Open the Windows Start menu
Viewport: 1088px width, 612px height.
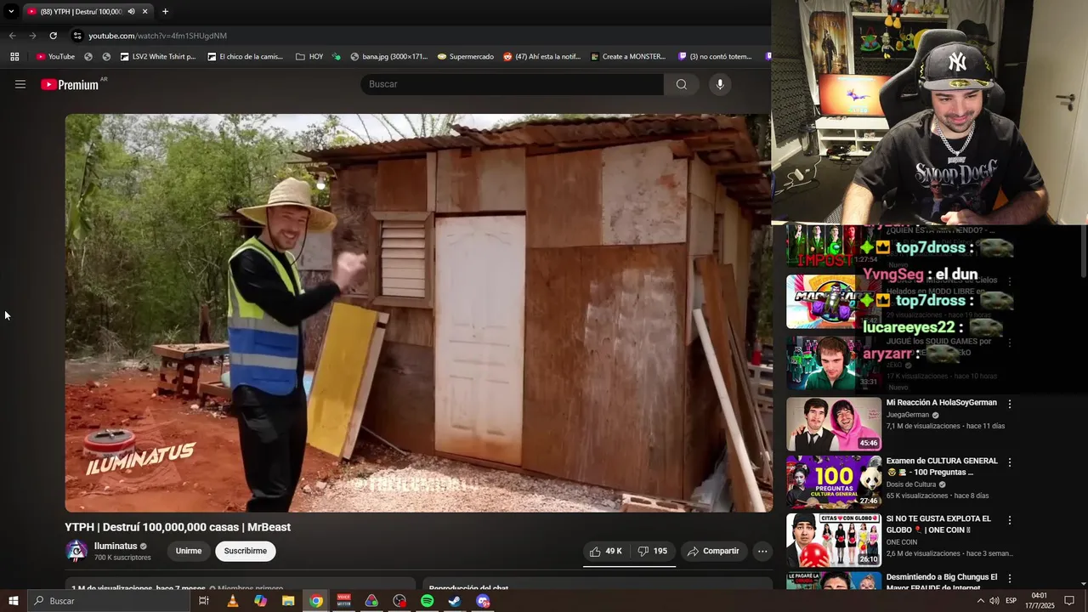(14, 601)
